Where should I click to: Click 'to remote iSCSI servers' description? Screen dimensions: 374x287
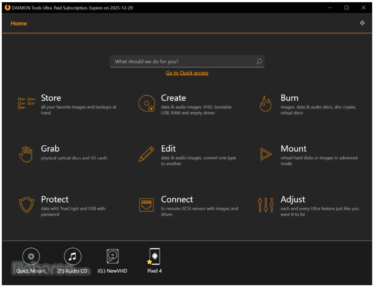point(199,211)
